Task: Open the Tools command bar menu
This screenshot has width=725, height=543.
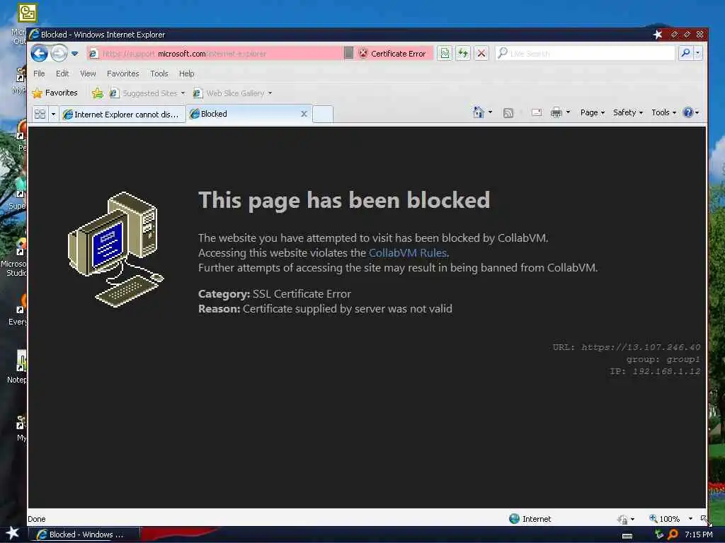Action: 663,112
